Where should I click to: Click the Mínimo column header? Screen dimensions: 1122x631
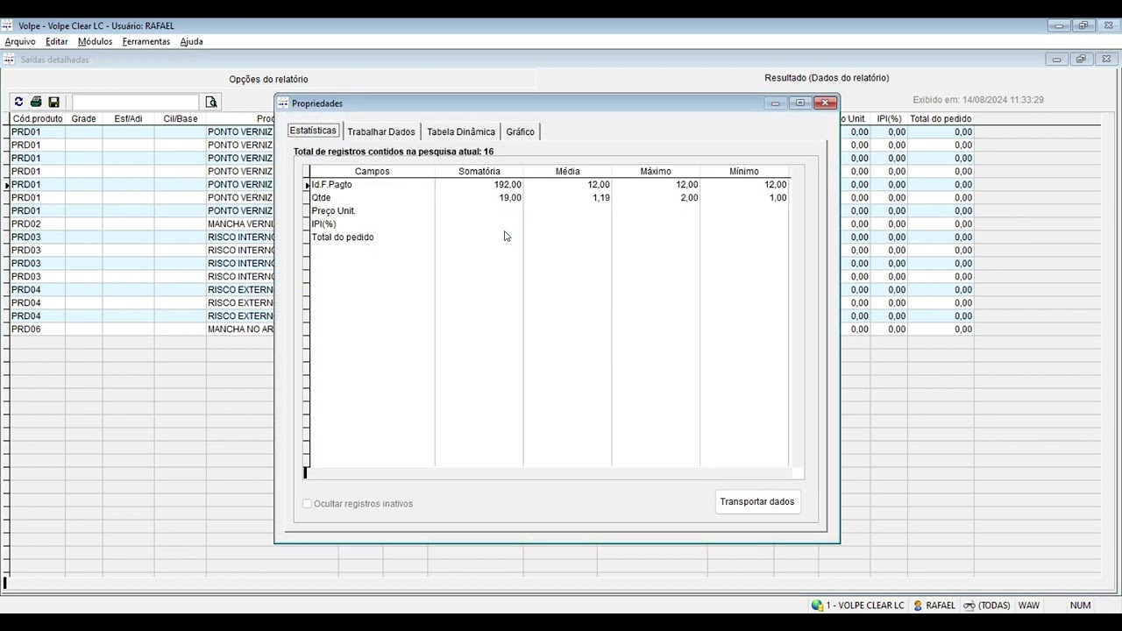pos(744,171)
